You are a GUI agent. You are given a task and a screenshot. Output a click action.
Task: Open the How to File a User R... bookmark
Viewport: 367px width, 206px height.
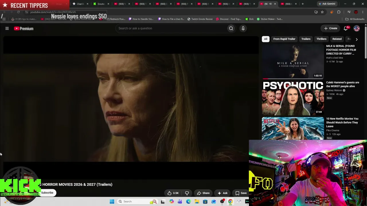coord(171,19)
